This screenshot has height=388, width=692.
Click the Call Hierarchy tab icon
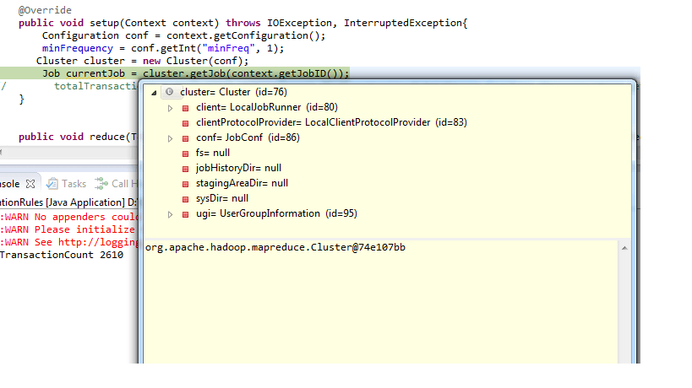[101, 183]
